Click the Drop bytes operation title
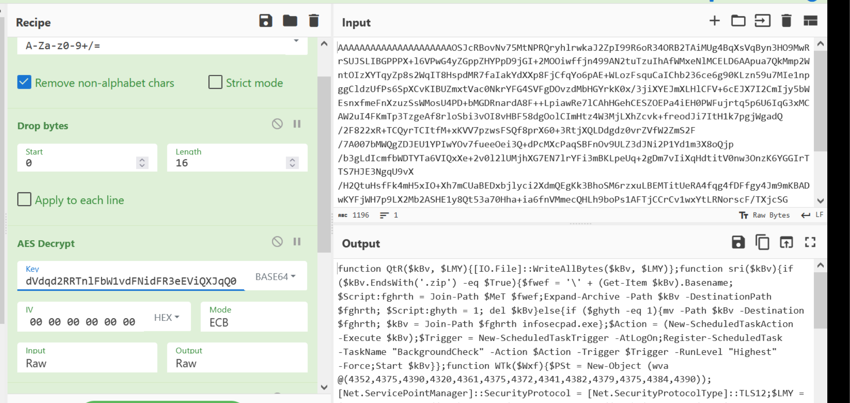This screenshot has width=850, height=403. (43, 126)
